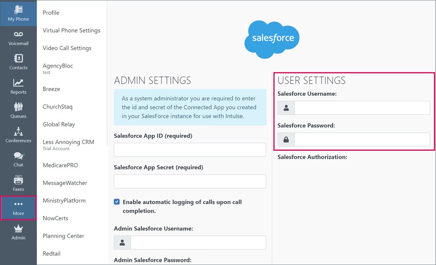Click the Salesforce cloud logo
Image resolution: width=436 pixels, height=265 pixels.
click(272, 39)
